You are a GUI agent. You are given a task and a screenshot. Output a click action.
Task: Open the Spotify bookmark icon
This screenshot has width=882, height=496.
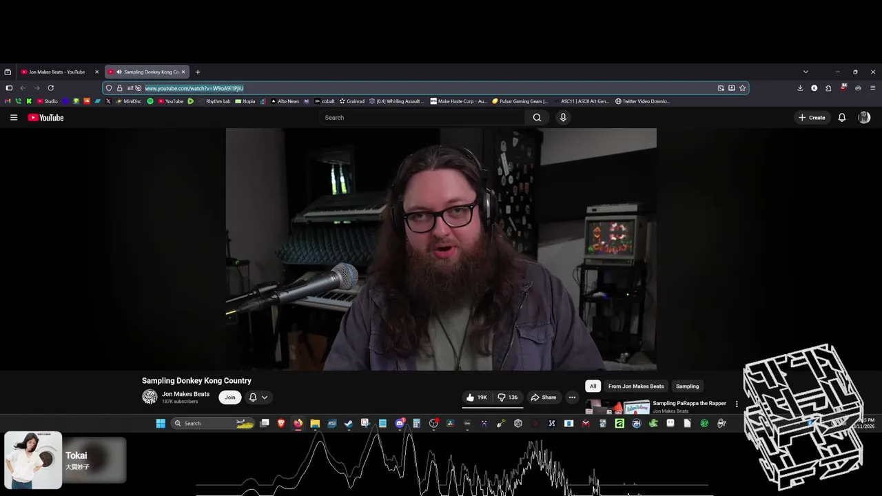pos(150,101)
